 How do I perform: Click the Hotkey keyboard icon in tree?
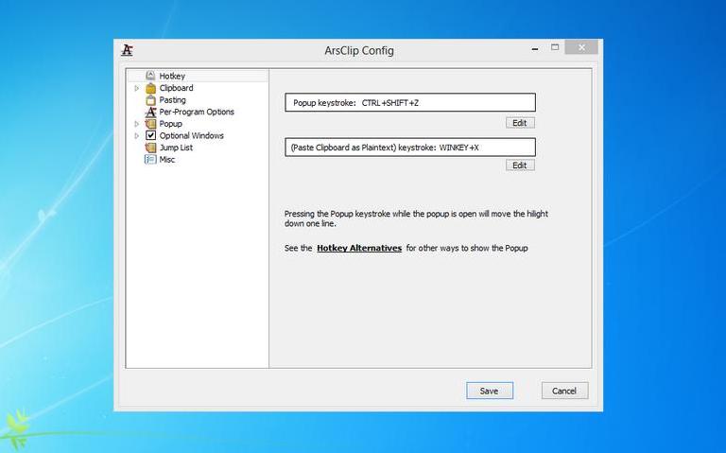150,76
